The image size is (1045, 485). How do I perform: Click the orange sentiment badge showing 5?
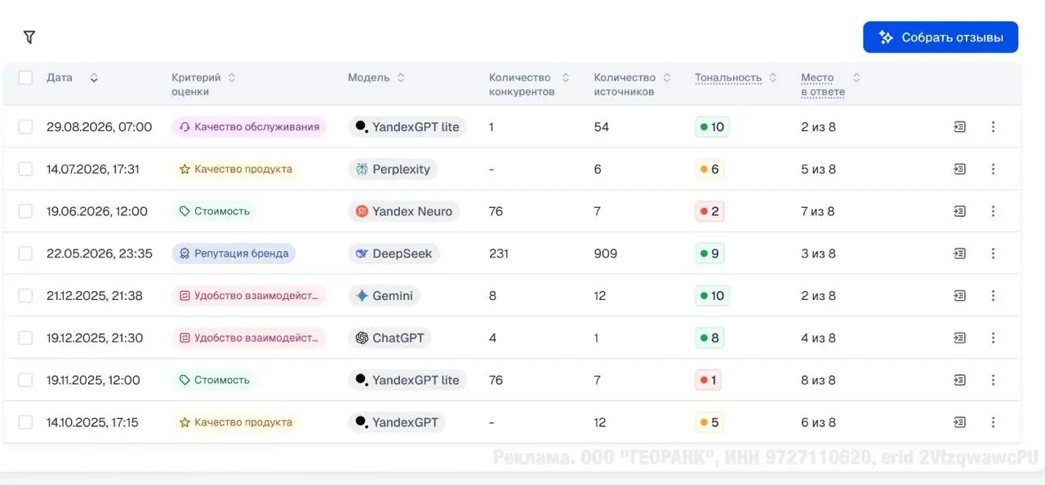point(709,422)
